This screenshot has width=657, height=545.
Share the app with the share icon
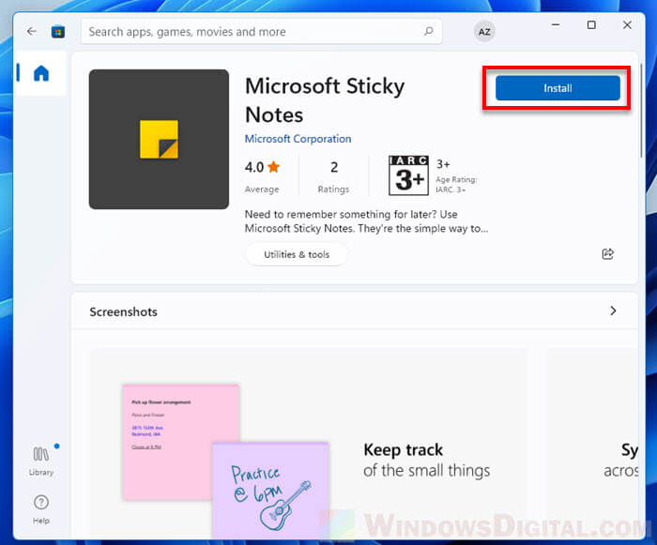click(607, 254)
